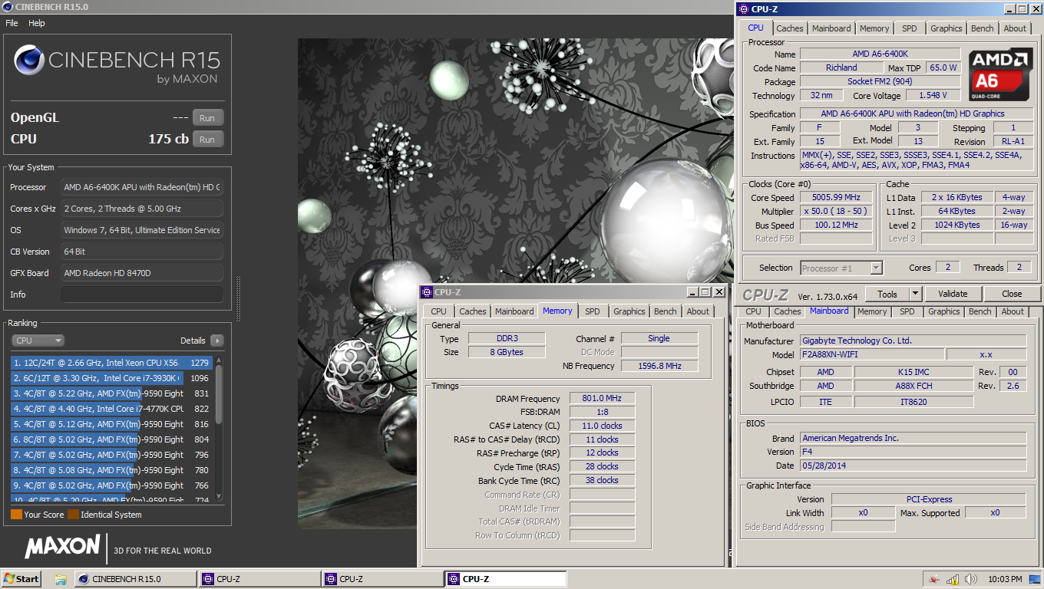Click the CPU-Z title icon in the top-right window
This screenshot has height=589, width=1044.
click(x=743, y=9)
